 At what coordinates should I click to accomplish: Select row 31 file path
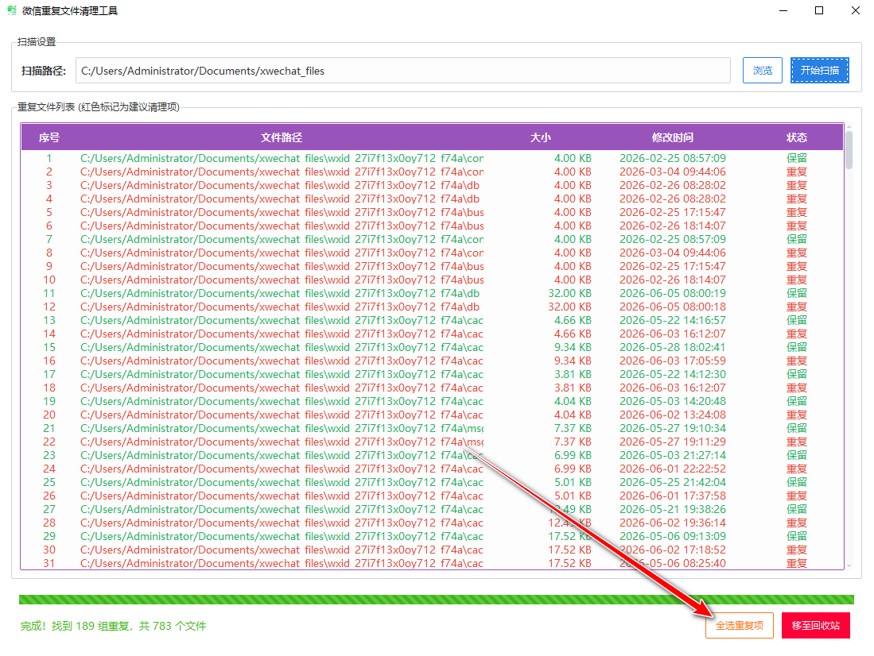[x=282, y=563]
